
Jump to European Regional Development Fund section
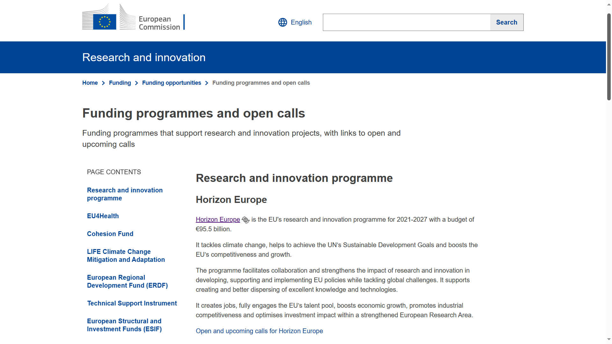point(127,281)
